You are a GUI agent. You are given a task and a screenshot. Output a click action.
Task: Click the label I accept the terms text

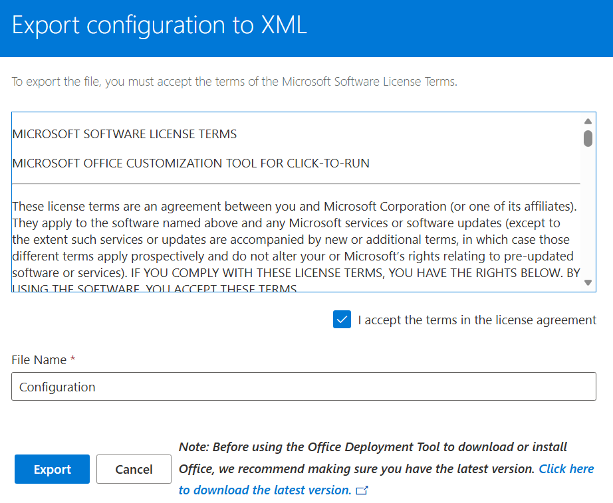click(477, 320)
